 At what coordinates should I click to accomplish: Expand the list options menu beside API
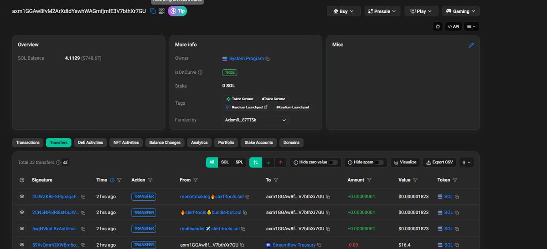pos(471,26)
